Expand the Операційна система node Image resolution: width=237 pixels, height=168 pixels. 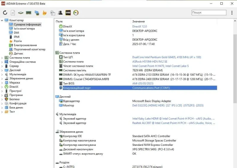(x=2, y=62)
